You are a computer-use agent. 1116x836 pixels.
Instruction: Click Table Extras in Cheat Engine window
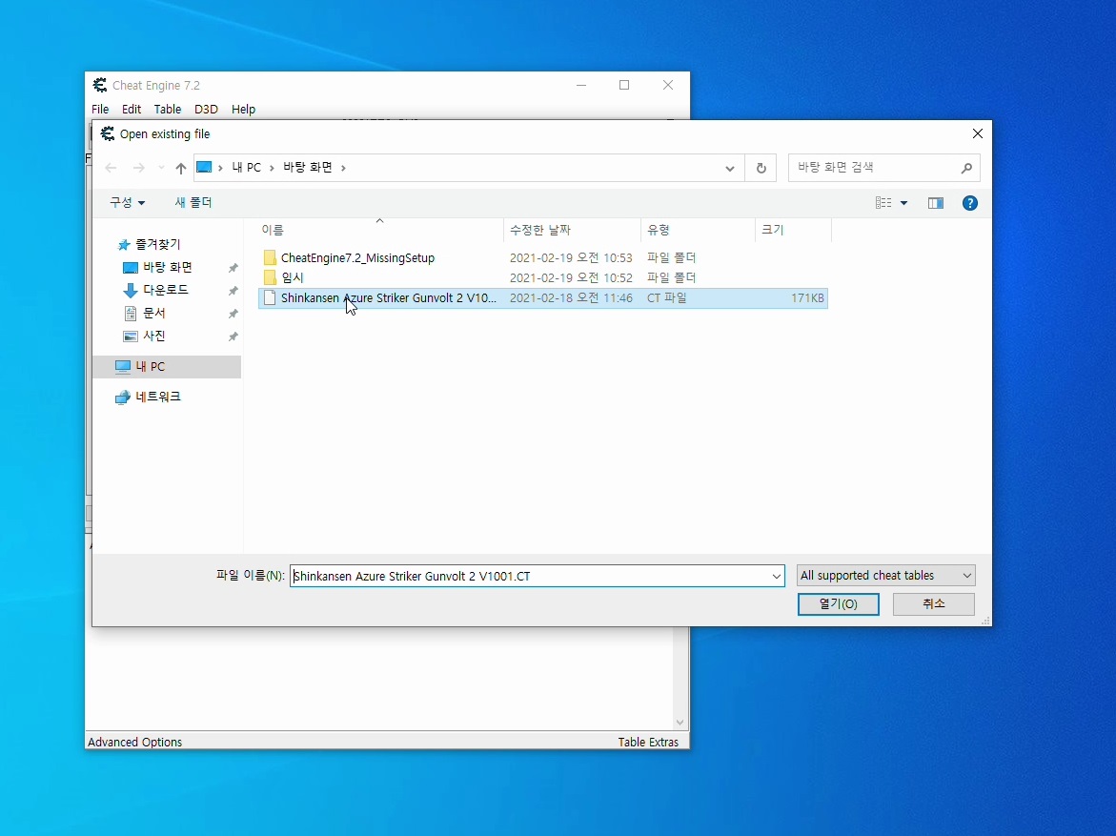[648, 742]
